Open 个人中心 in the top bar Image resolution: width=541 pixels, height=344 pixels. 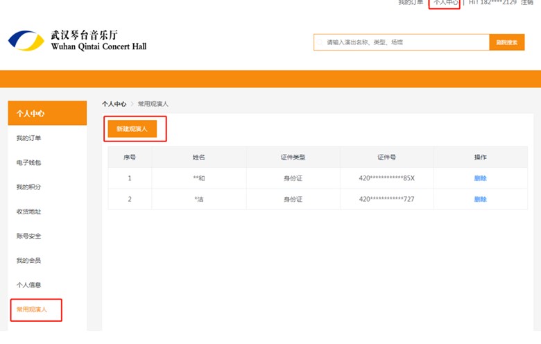pos(446,2)
